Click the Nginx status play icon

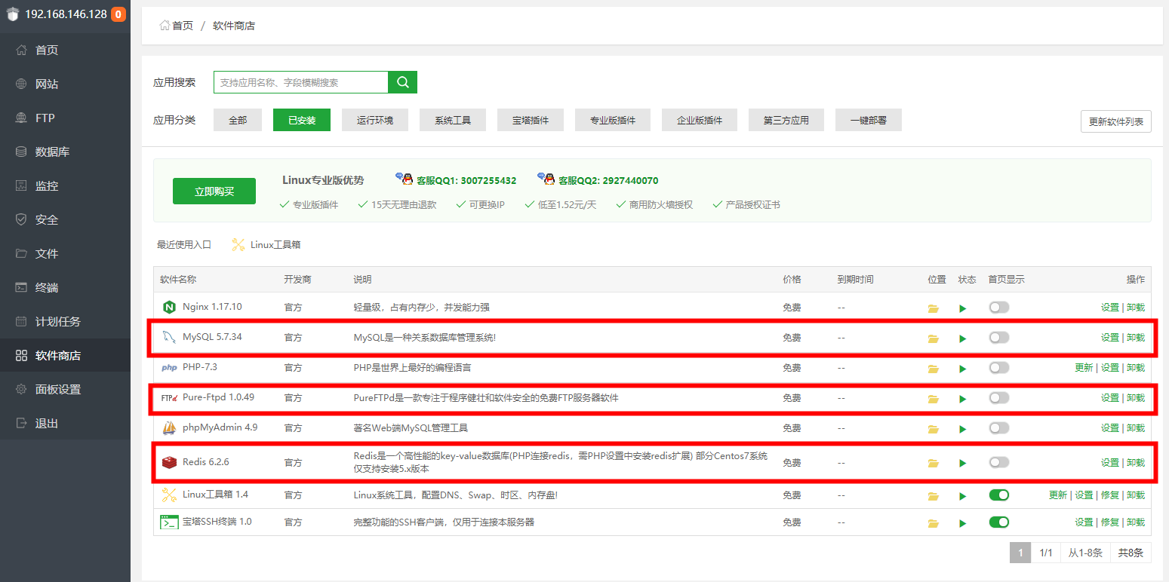tap(962, 308)
